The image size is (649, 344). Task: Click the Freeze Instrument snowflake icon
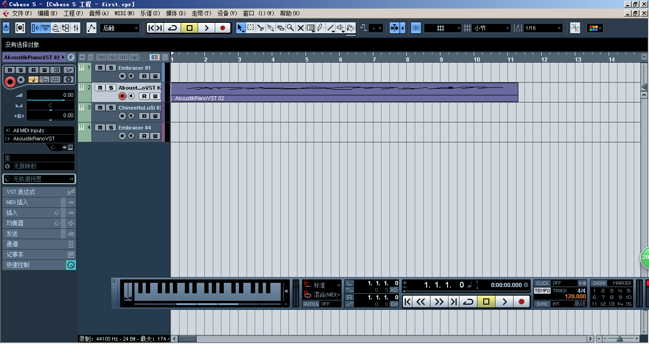click(69, 79)
